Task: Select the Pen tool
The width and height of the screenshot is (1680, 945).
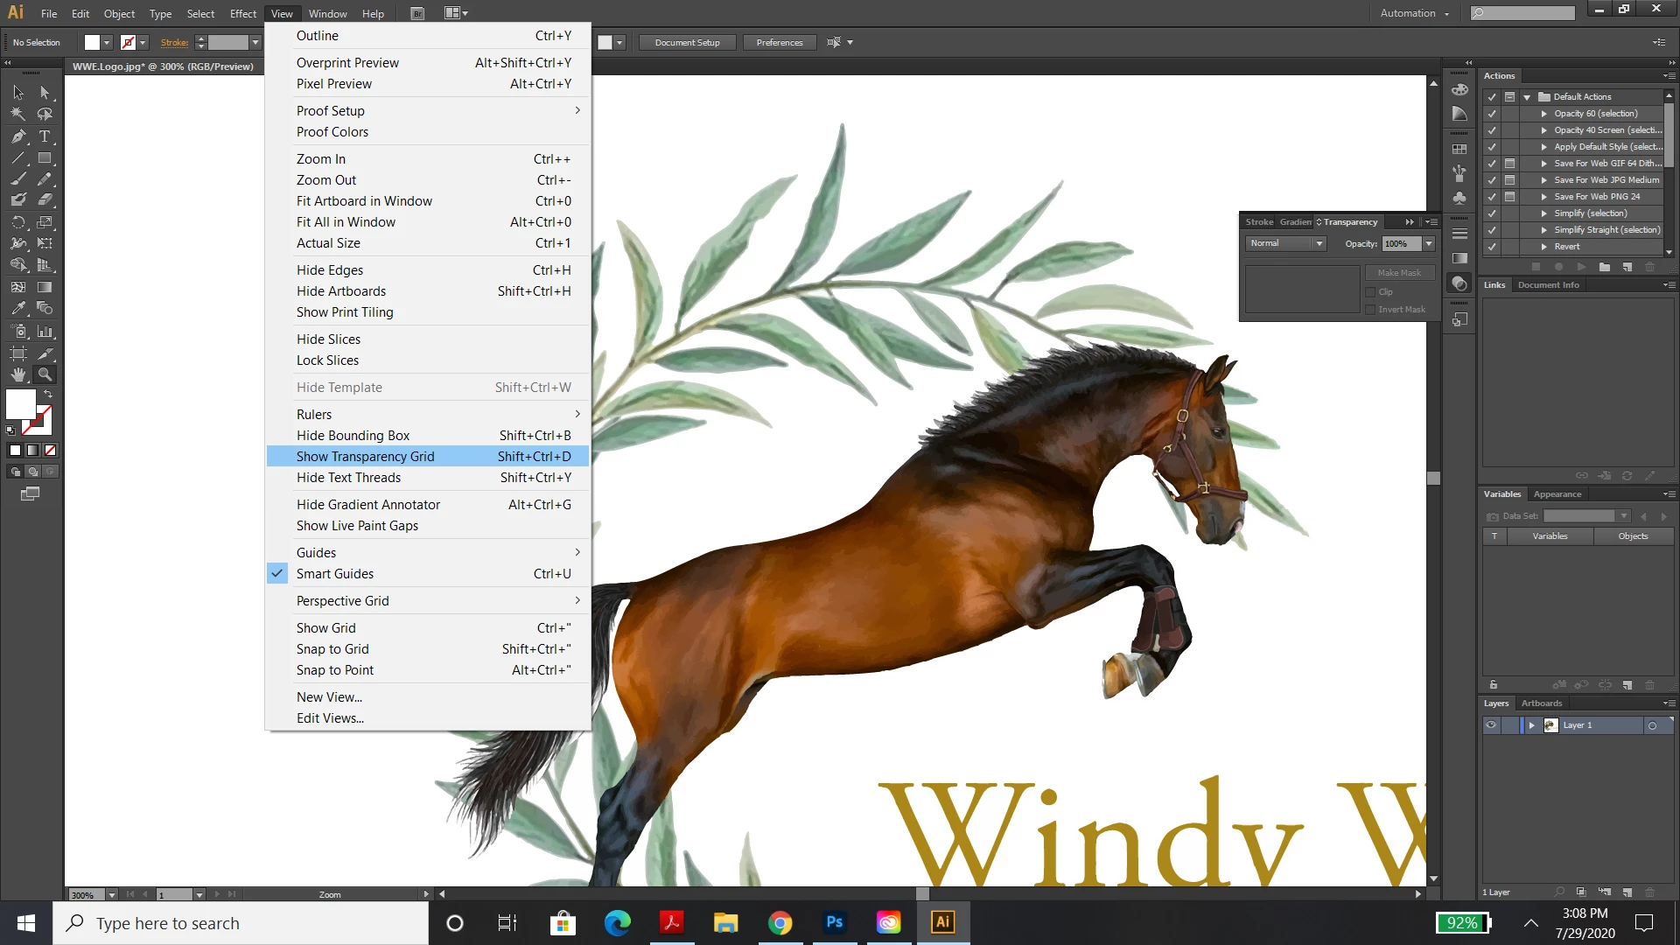Action: tap(18, 136)
